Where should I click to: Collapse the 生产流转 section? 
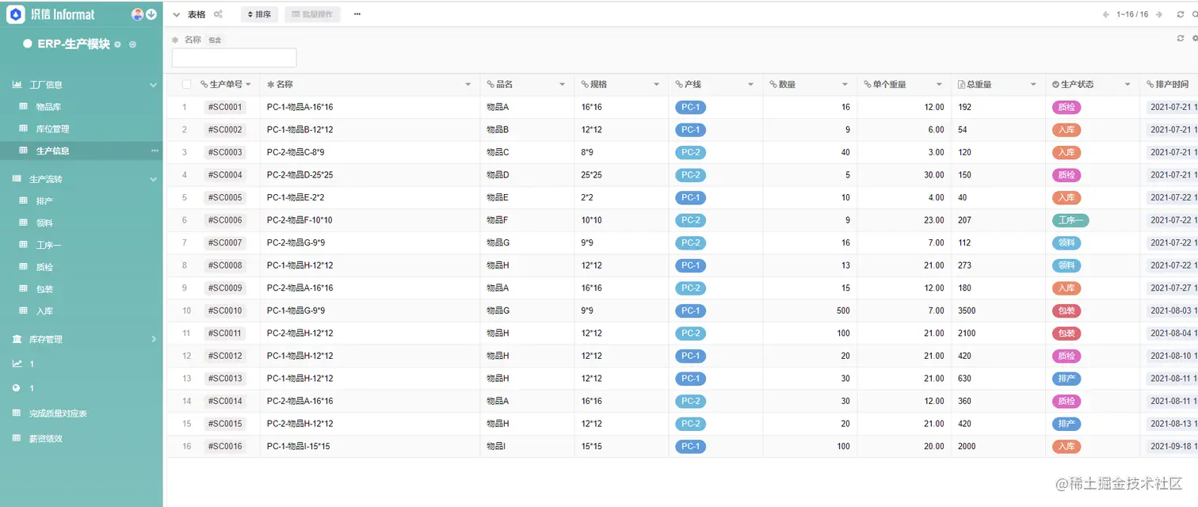pos(154,179)
